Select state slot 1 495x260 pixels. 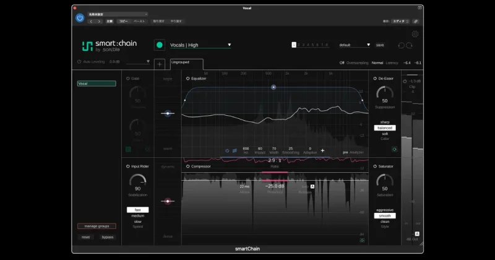tap(294, 45)
